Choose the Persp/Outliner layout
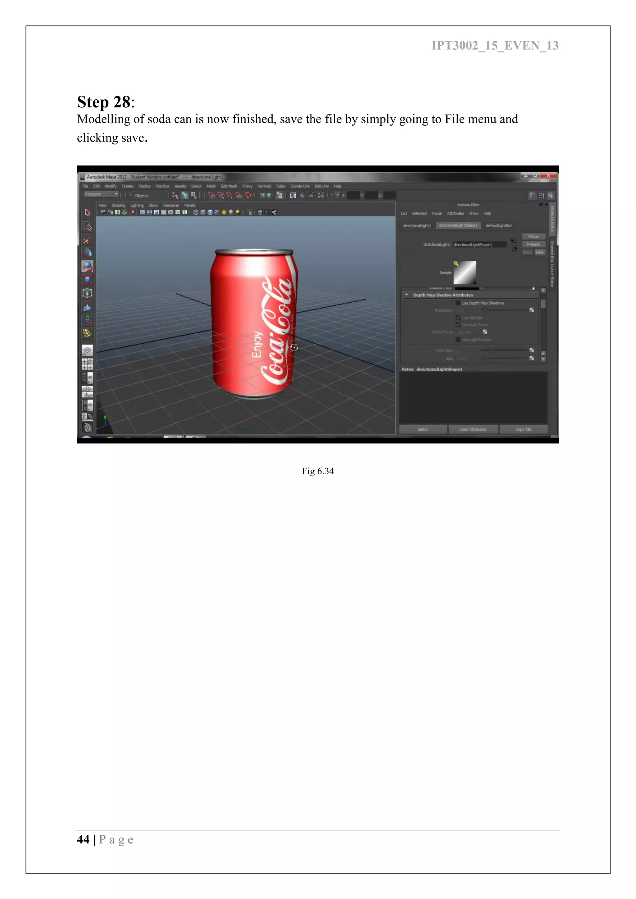Screen dimensions: 636x899 pos(87,378)
